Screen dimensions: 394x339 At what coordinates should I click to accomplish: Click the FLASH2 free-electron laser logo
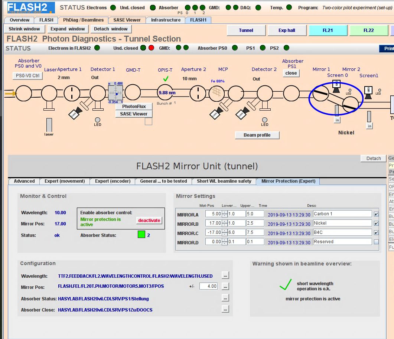click(x=31, y=7)
